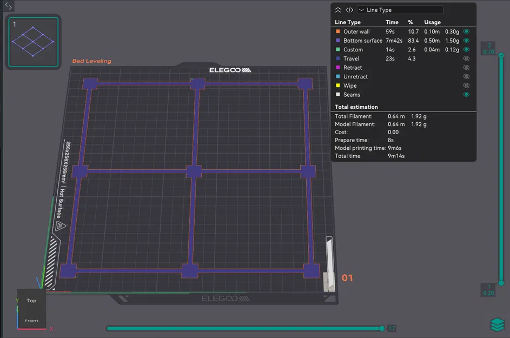
Task: Click the Bottom surface time 7m42s
Action: 394,41
